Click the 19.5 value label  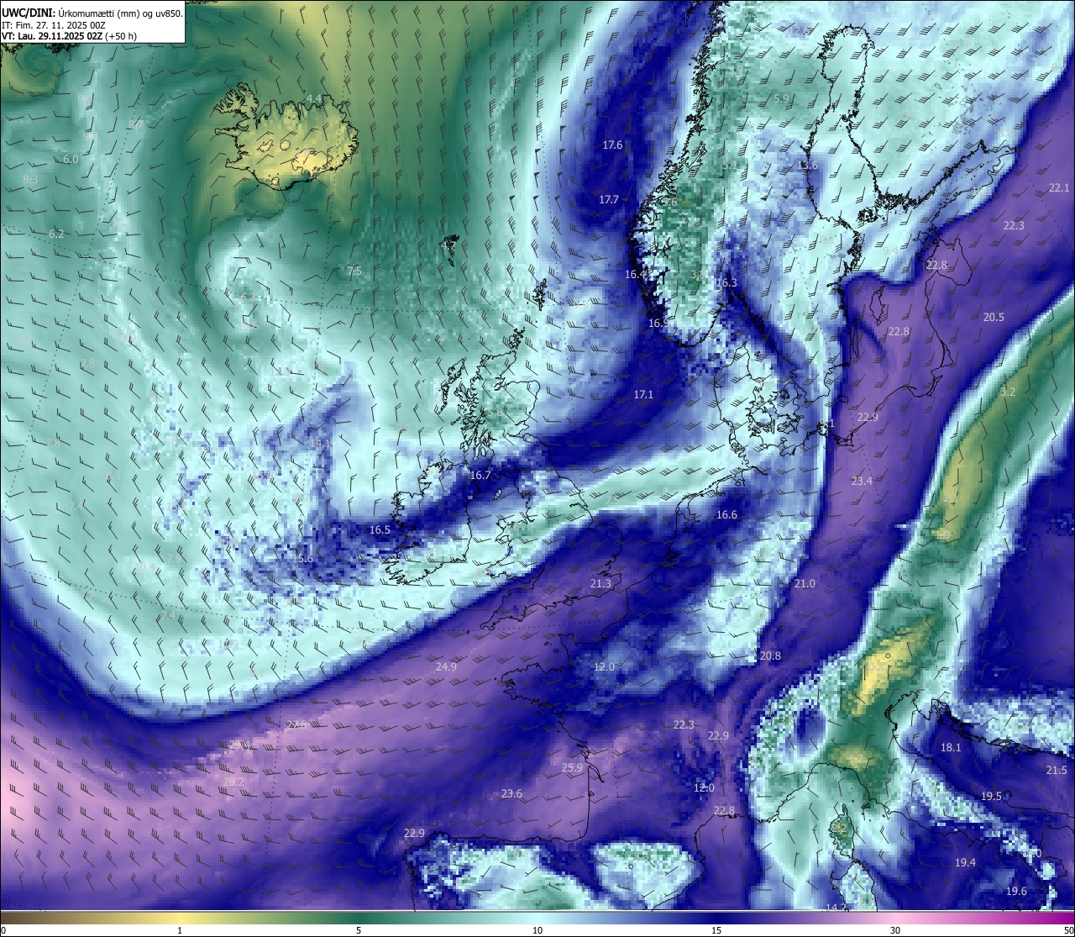pos(991,796)
